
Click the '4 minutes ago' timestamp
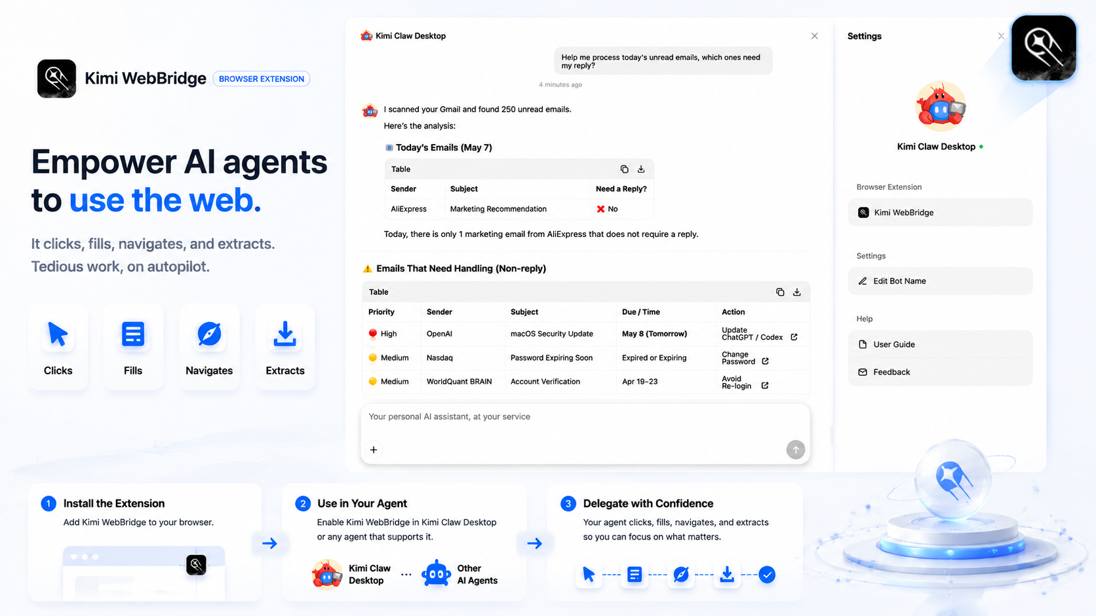tap(560, 84)
